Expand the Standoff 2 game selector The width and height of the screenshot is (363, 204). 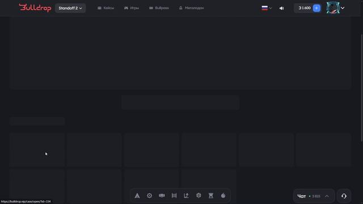[x=70, y=8]
